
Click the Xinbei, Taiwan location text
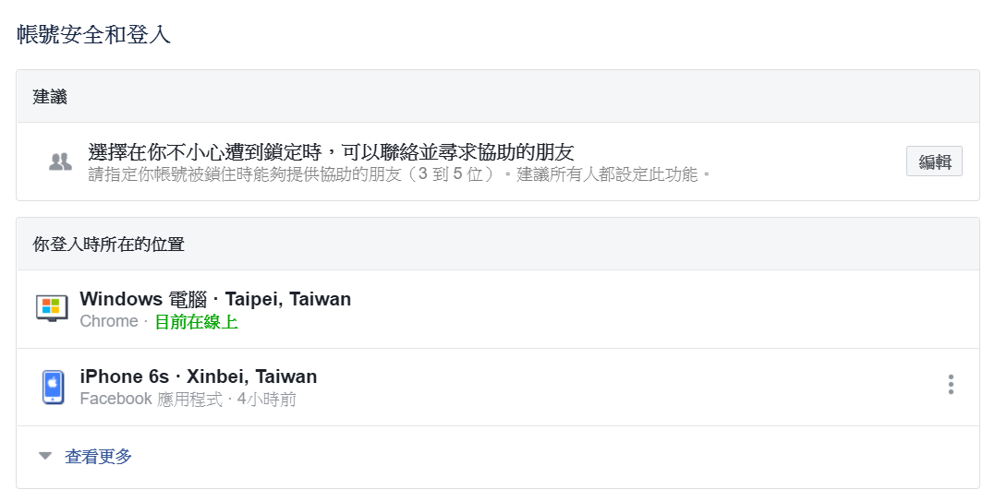pyautogui.click(x=252, y=376)
